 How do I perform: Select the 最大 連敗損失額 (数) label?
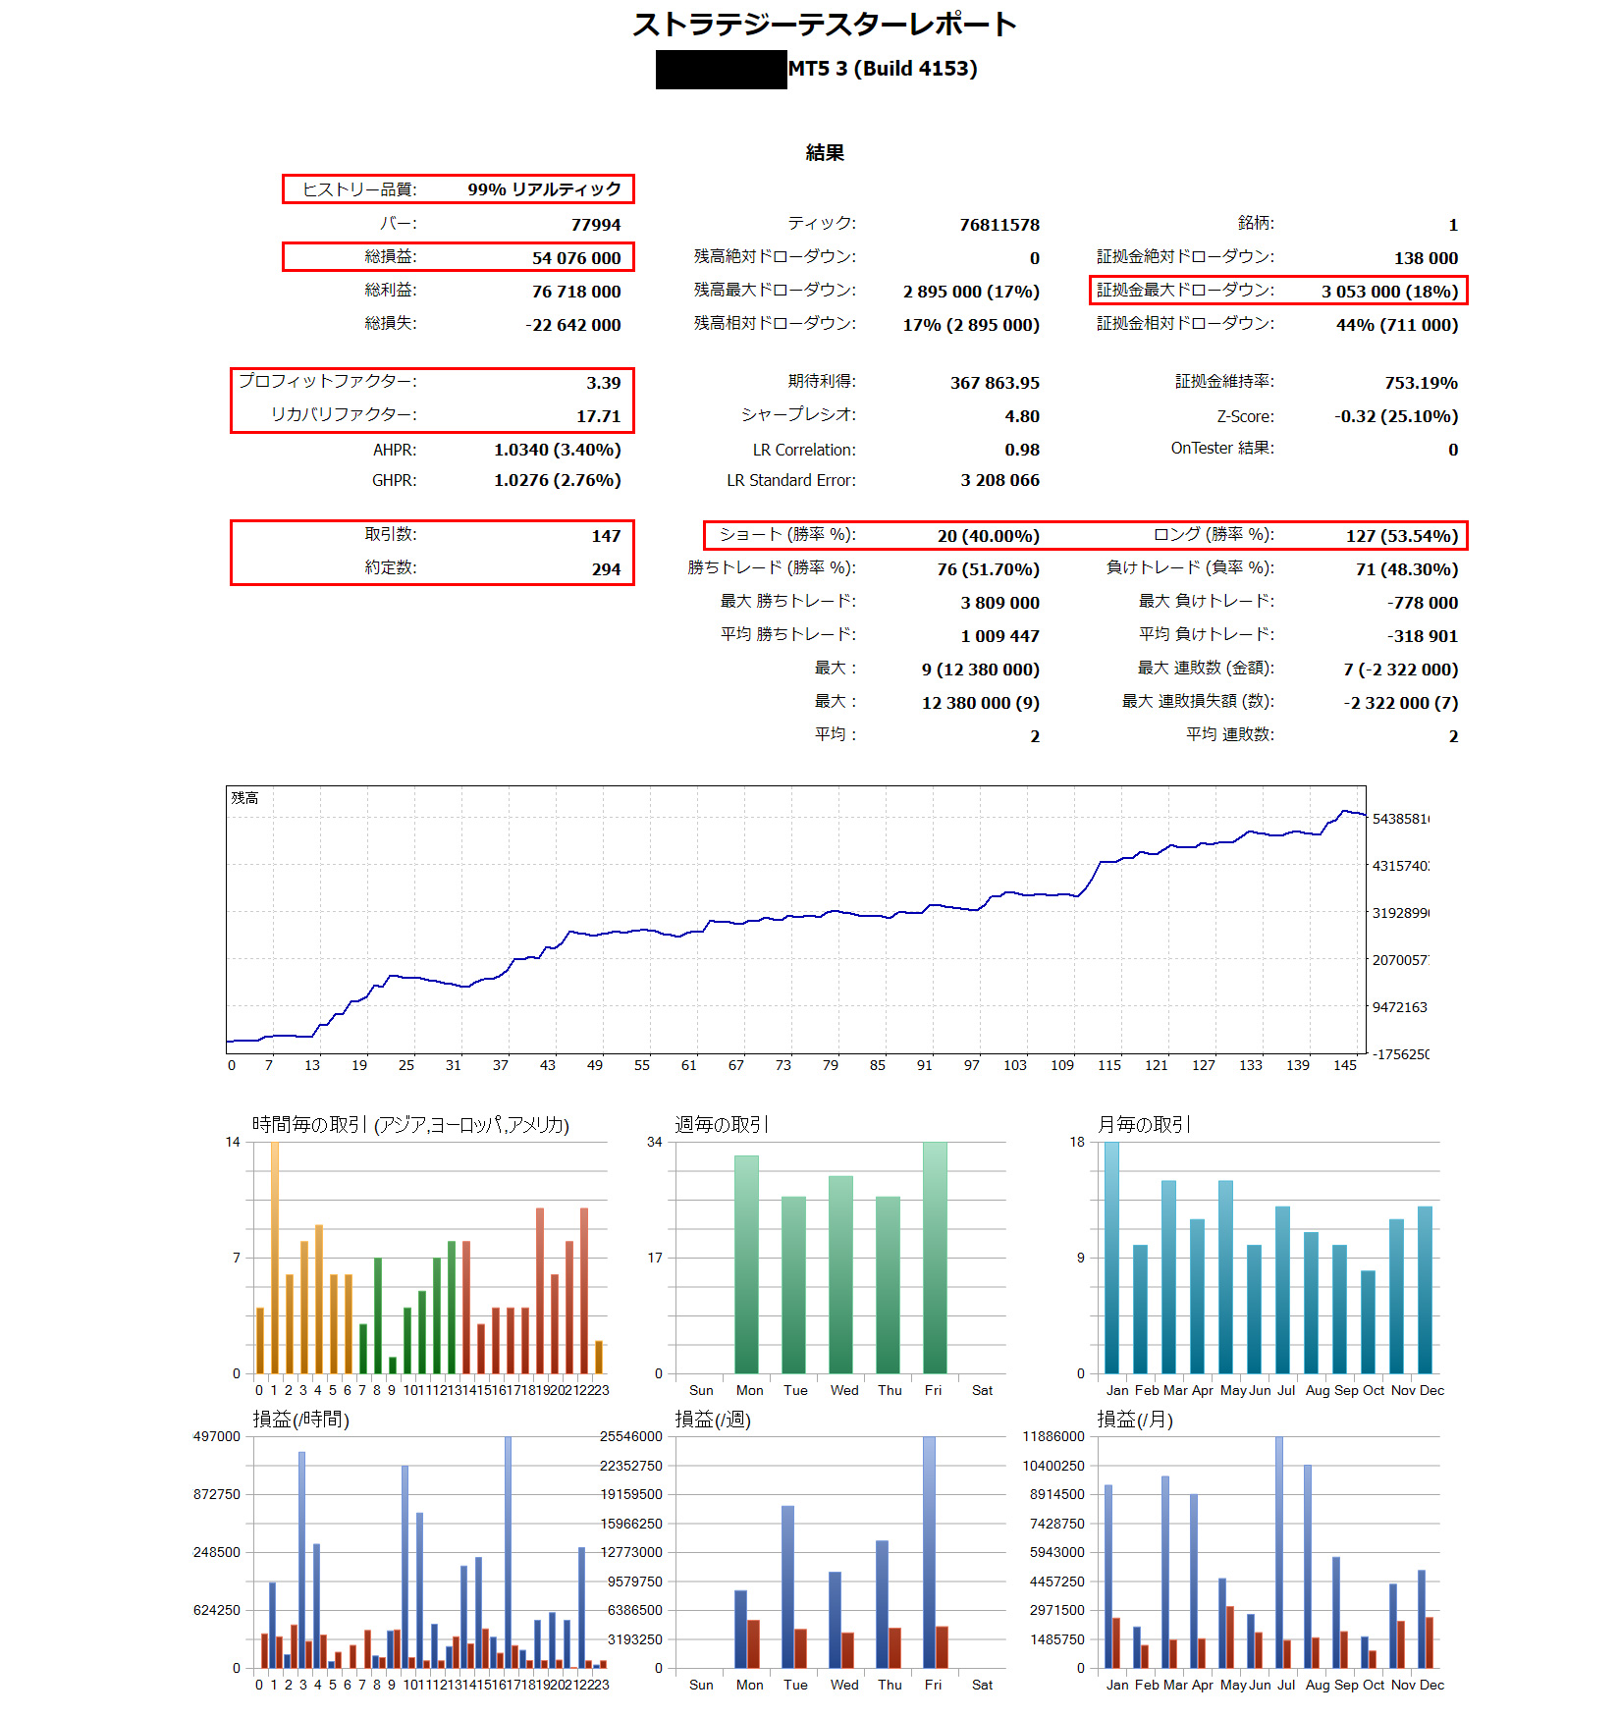[x=1198, y=702]
